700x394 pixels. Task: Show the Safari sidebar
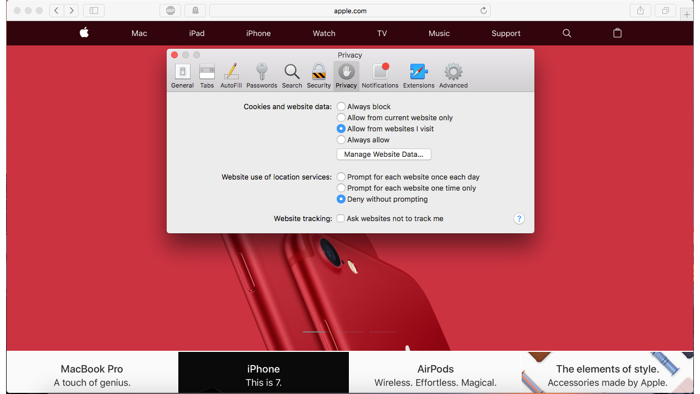tap(94, 11)
